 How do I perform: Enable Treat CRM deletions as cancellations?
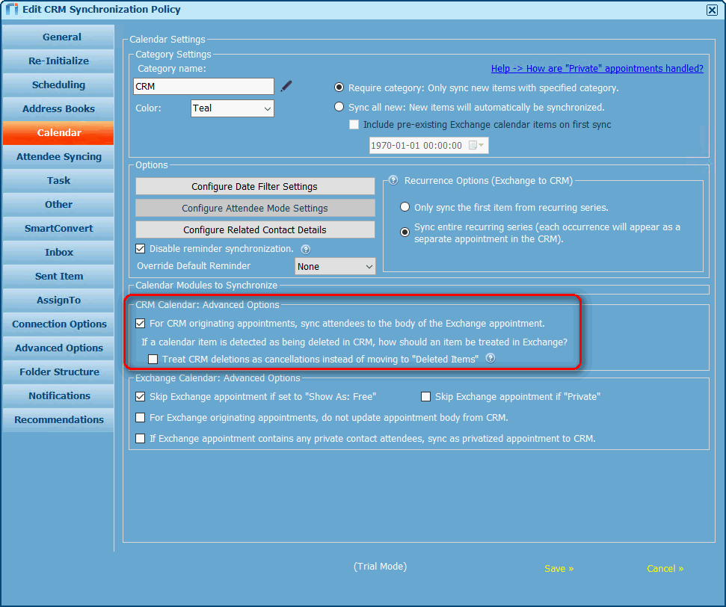point(153,359)
